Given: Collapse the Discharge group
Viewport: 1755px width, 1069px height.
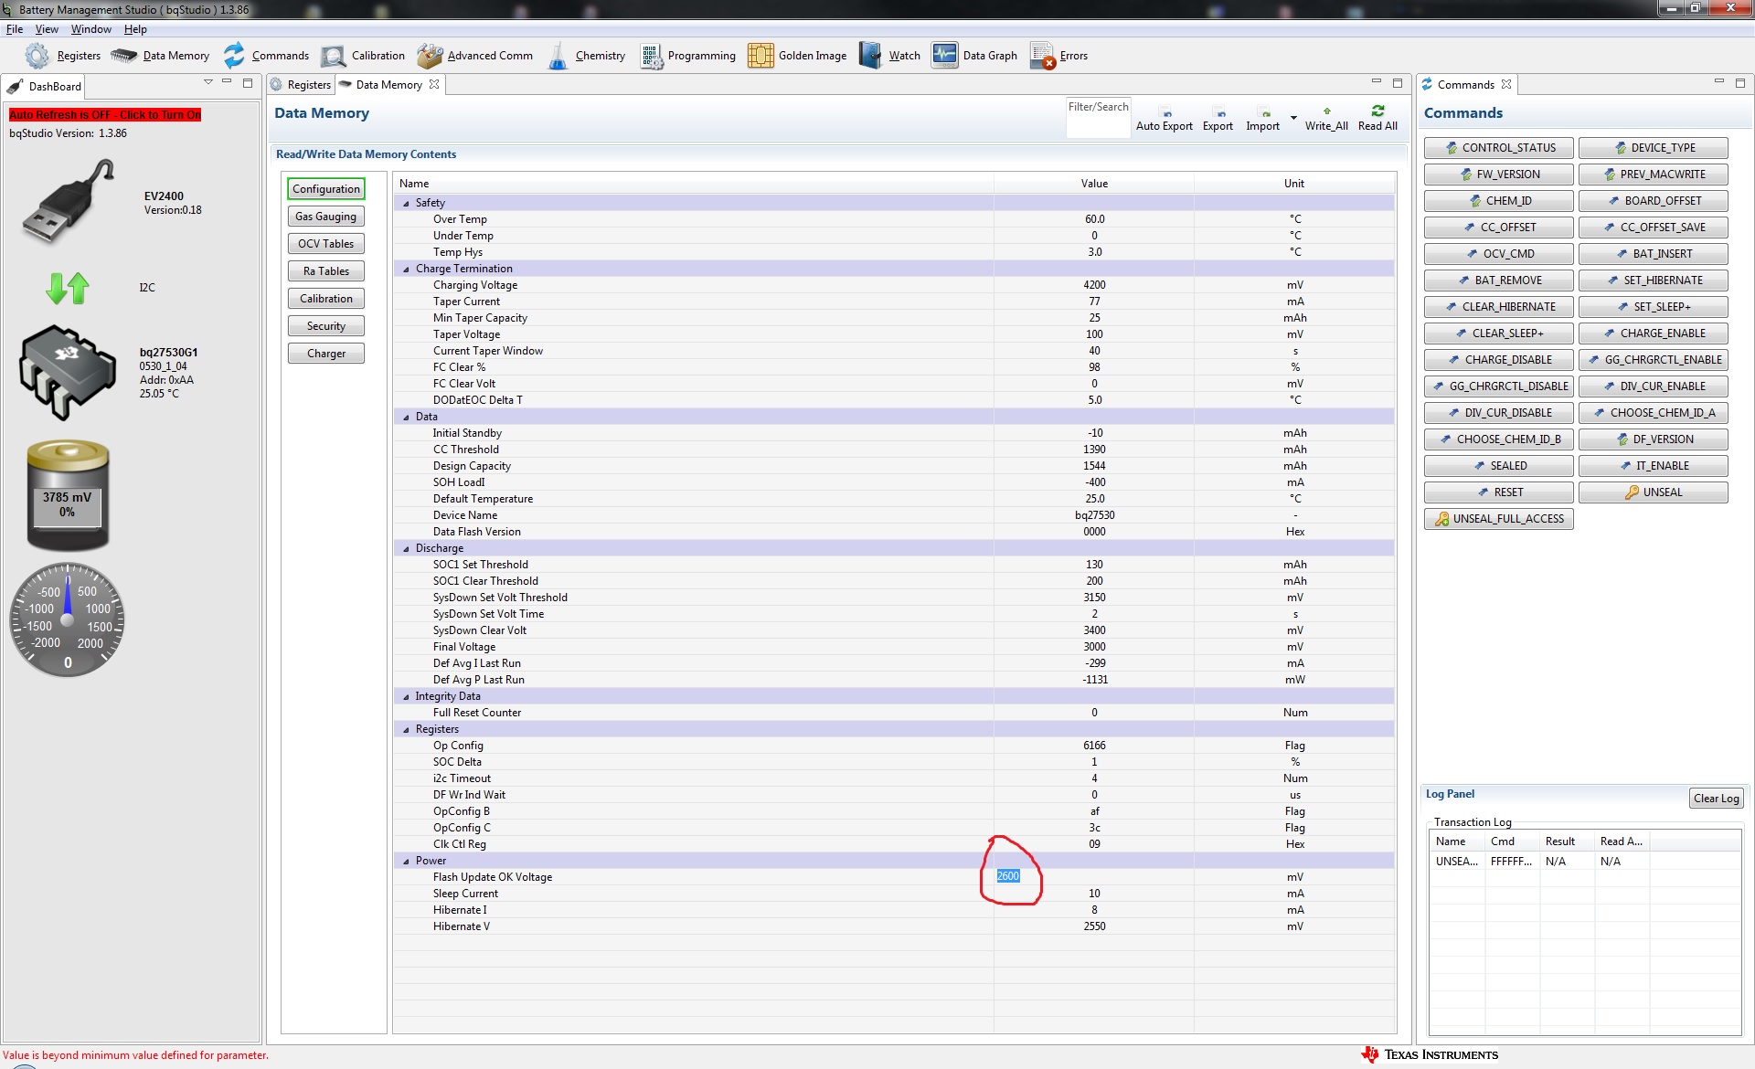Looking at the screenshot, I should click(x=406, y=548).
